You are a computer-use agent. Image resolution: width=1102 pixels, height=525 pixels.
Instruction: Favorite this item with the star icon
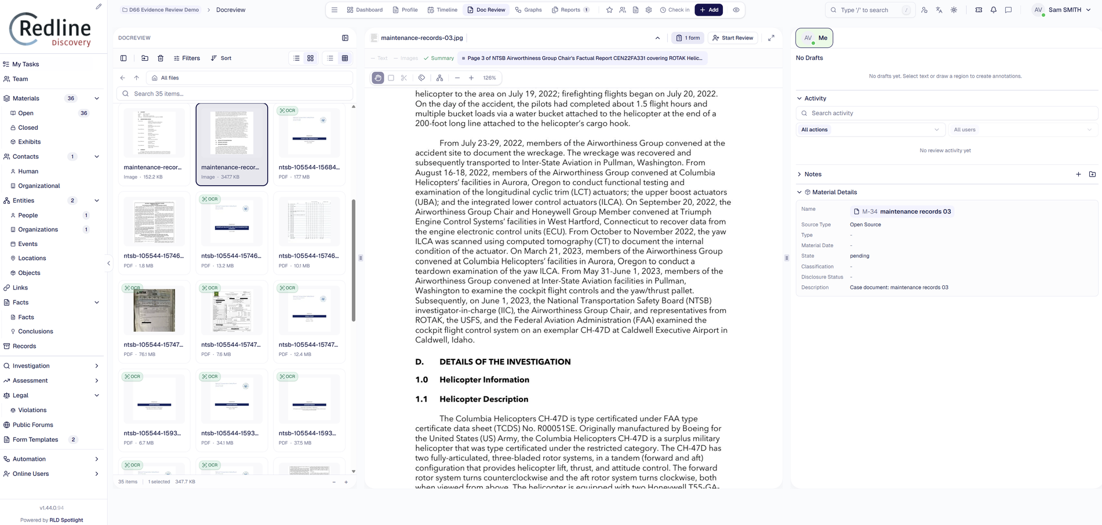(609, 10)
